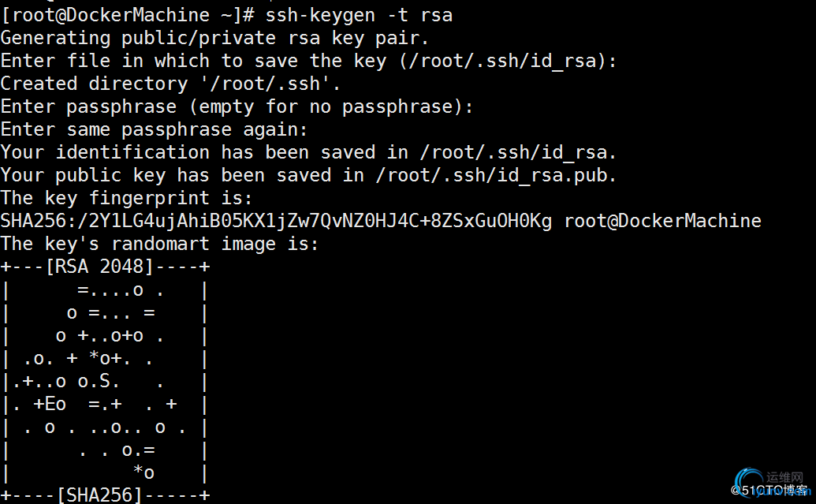Click the 'Your identification has been saved' line

[x=308, y=152]
